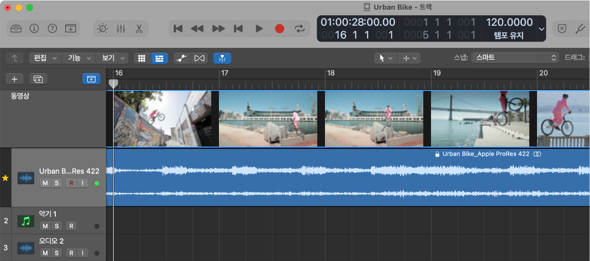
Task: Open the pointer tool dropdown
Action: coord(385,58)
